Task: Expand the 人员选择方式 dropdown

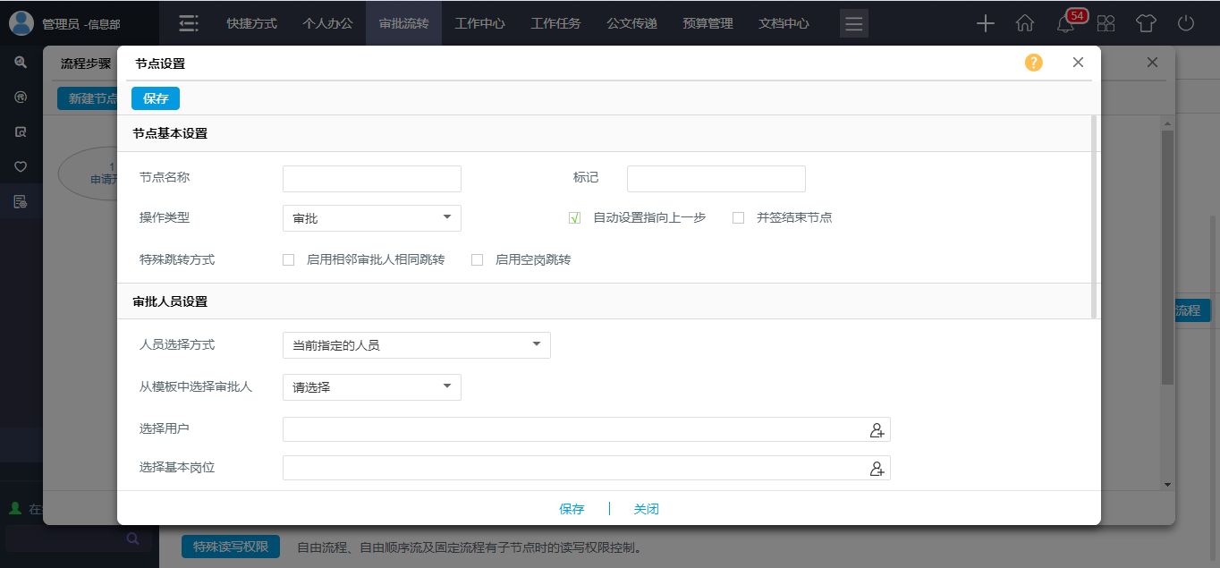Action: click(416, 345)
